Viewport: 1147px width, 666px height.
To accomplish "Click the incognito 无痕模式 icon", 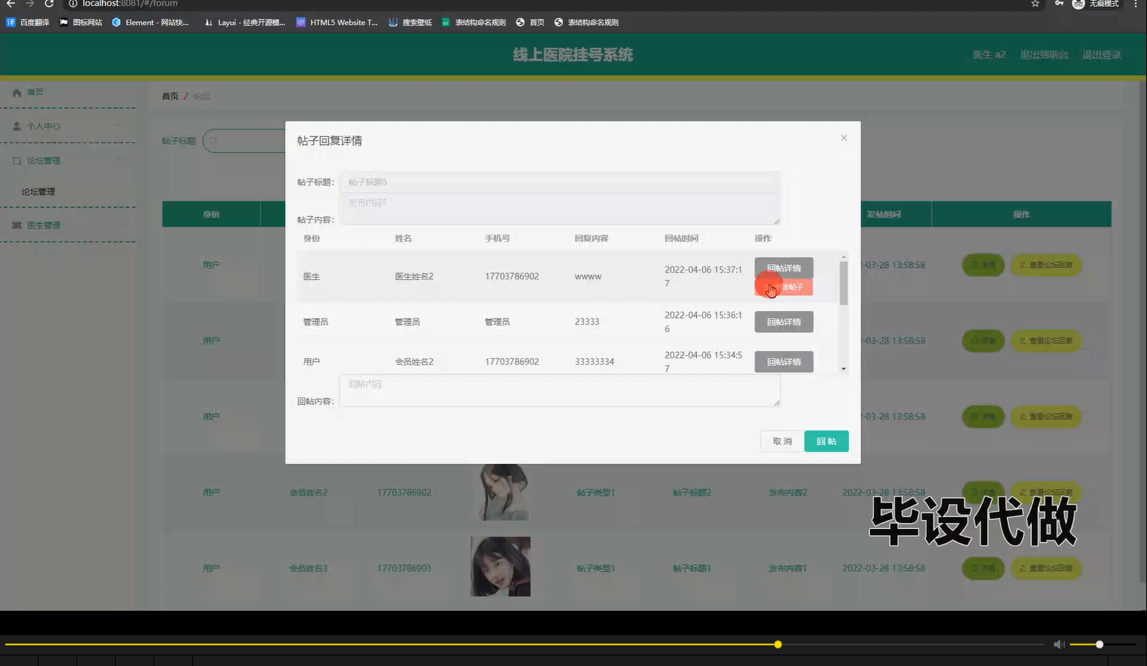I will pyautogui.click(x=1079, y=4).
